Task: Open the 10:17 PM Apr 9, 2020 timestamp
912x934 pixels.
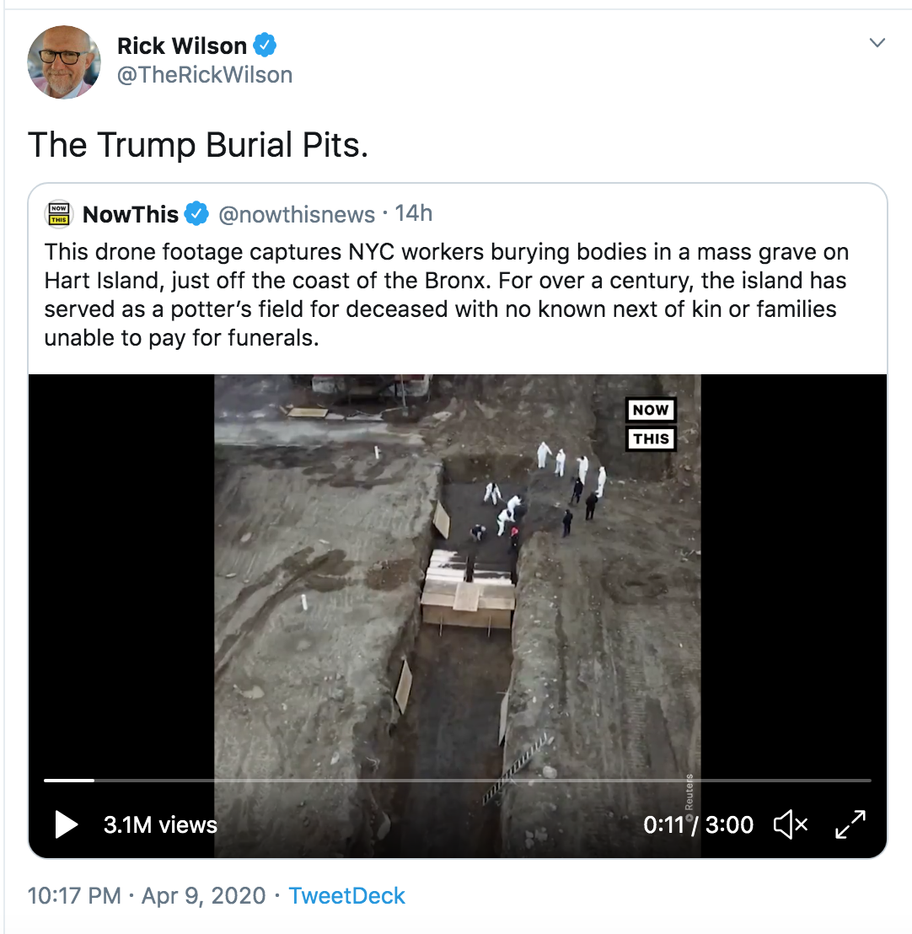Action: coord(147,896)
